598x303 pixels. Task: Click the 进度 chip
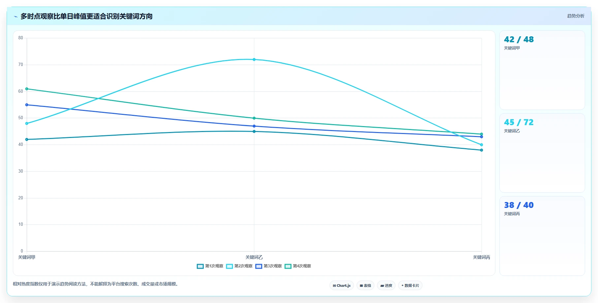pos(386,286)
